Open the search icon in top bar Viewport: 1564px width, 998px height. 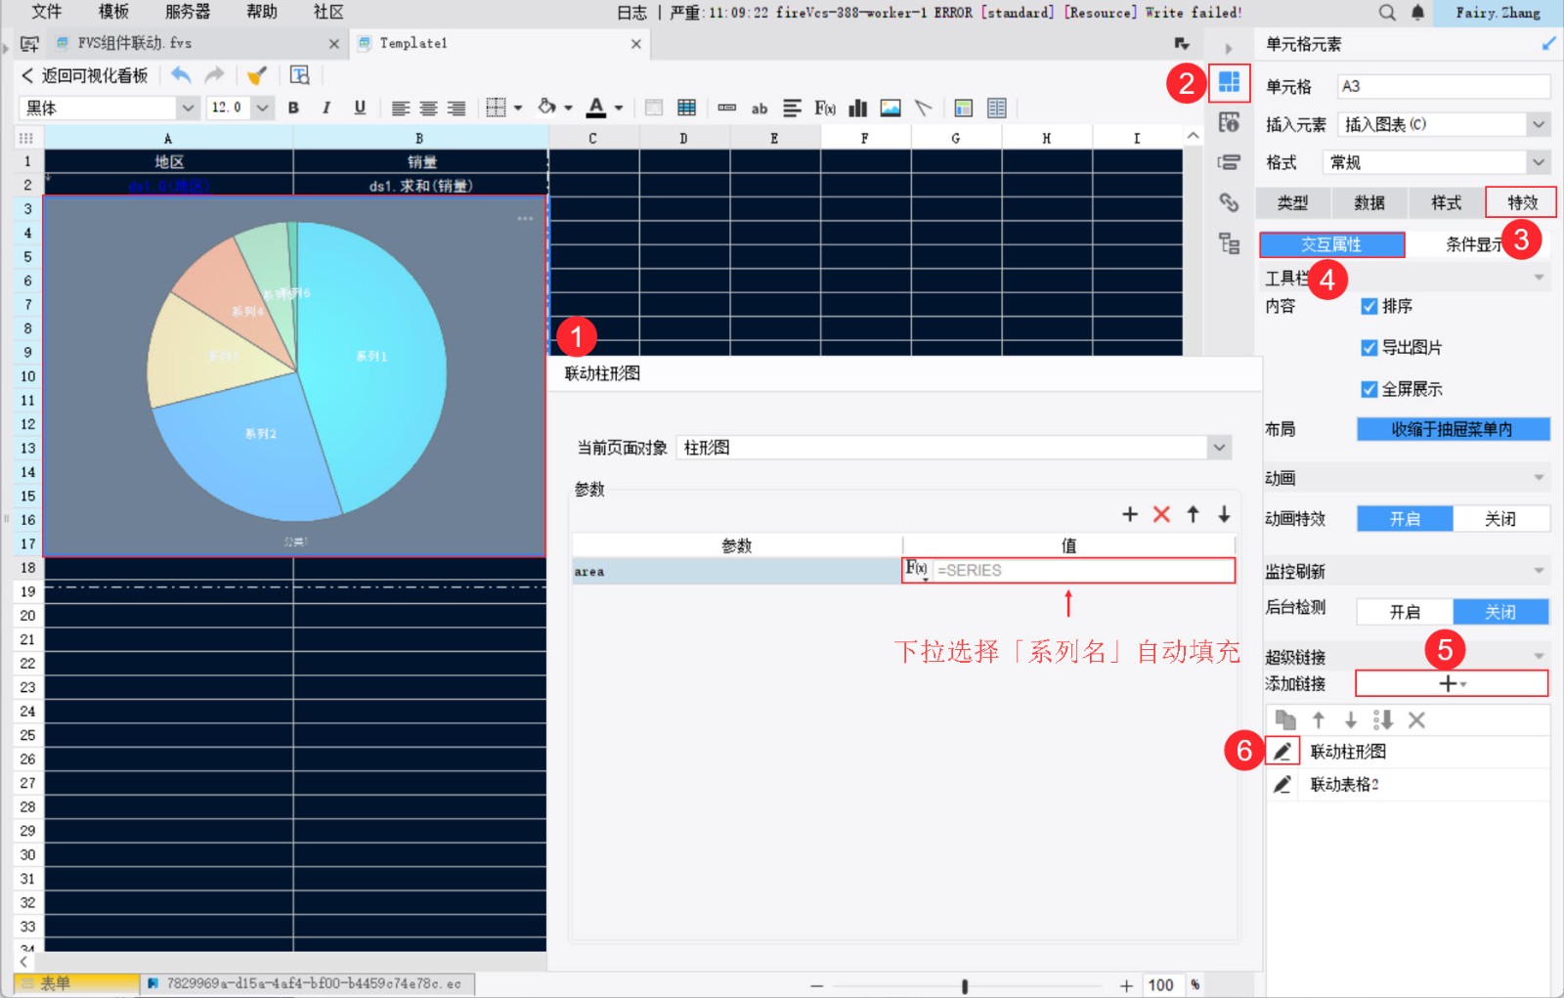click(1387, 13)
